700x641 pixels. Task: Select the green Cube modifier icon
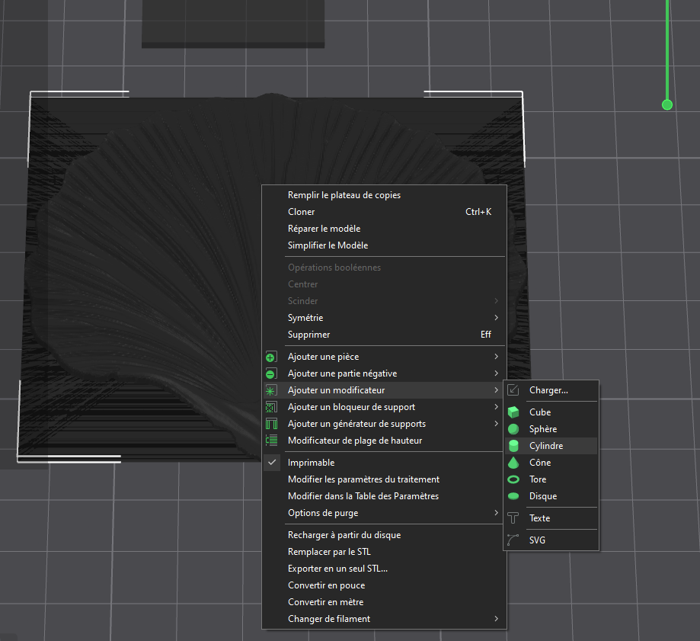coord(513,412)
